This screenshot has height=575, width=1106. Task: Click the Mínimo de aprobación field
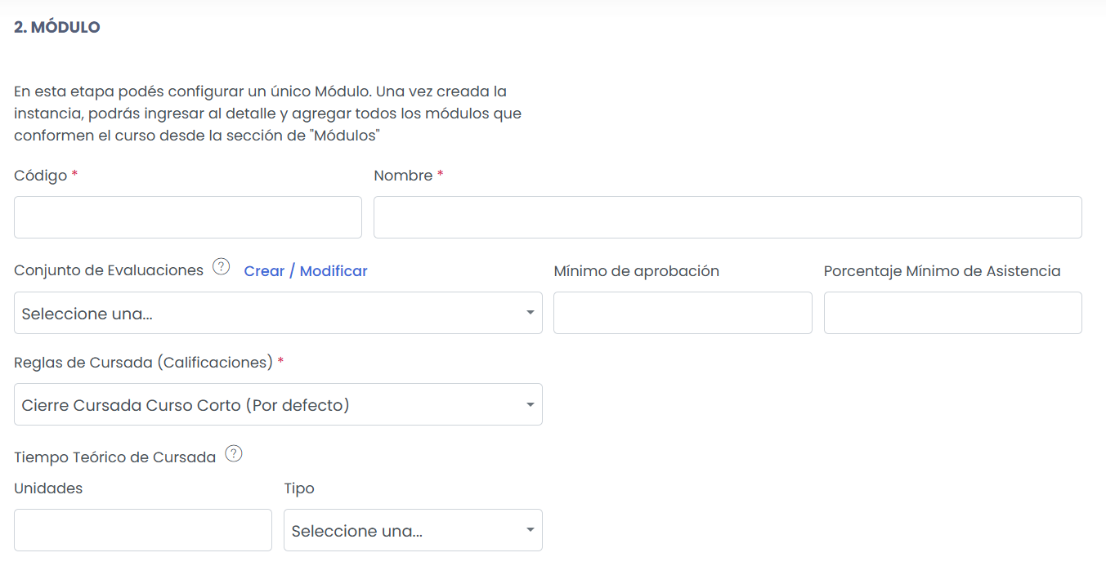(683, 313)
